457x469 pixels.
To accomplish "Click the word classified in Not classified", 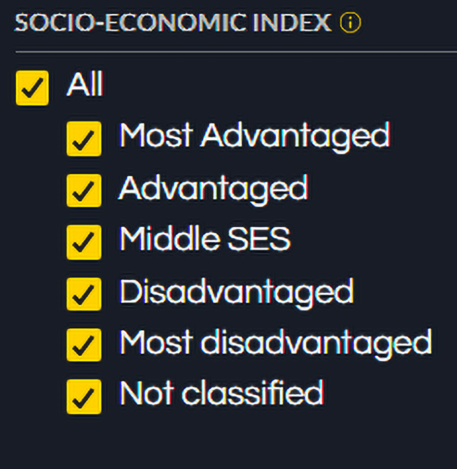I will point(252,393).
